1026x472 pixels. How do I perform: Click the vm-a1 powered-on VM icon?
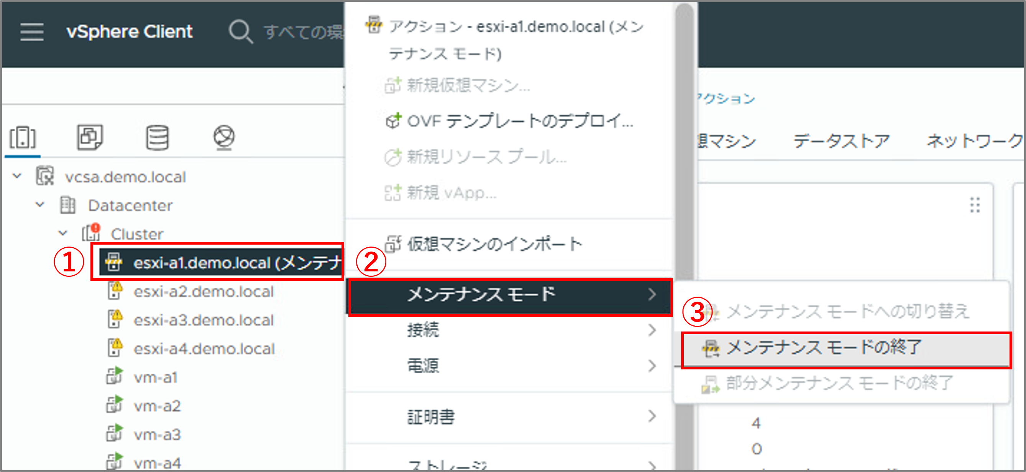[115, 376]
